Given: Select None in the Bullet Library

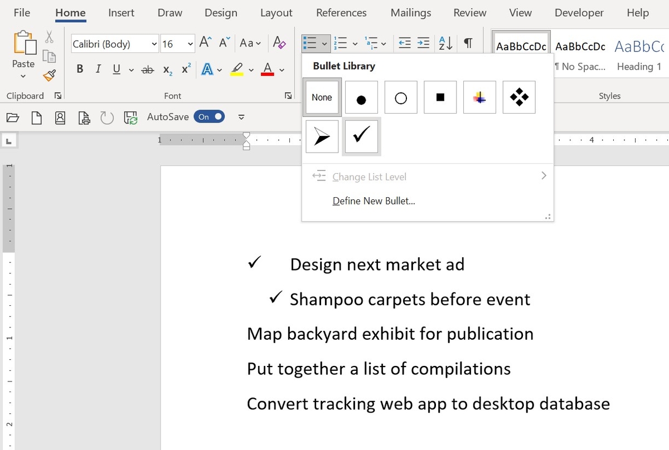Looking at the screenshot, I should [322, 96].
